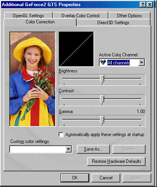Viewport: 157px width, 187px height.
Task: Expand the Active Color Channel dropdown arrow
Action: (x=142, y=62)
